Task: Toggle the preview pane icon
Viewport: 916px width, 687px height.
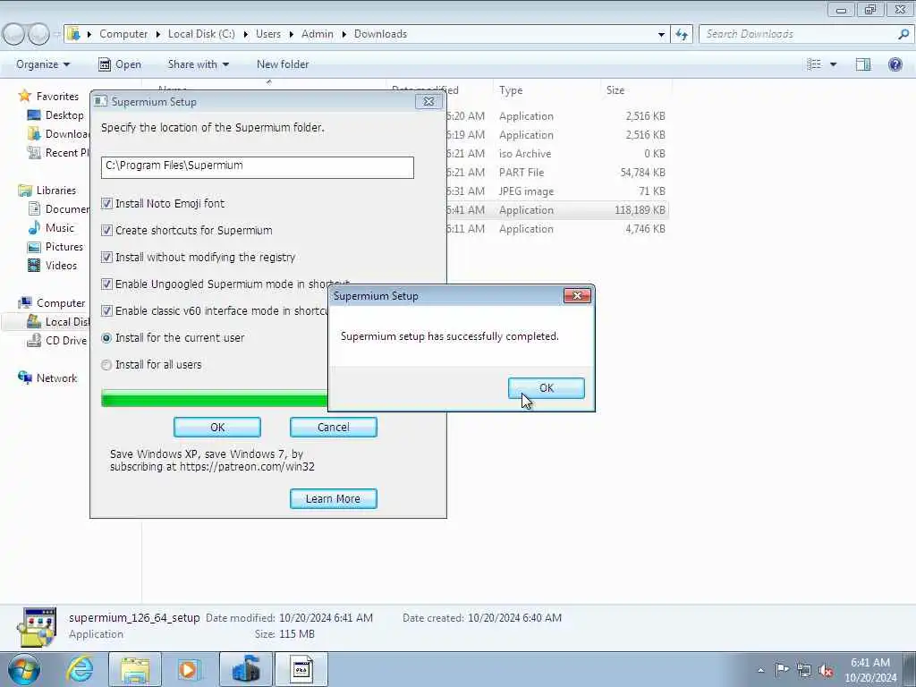Action: [x=863, y=64]
